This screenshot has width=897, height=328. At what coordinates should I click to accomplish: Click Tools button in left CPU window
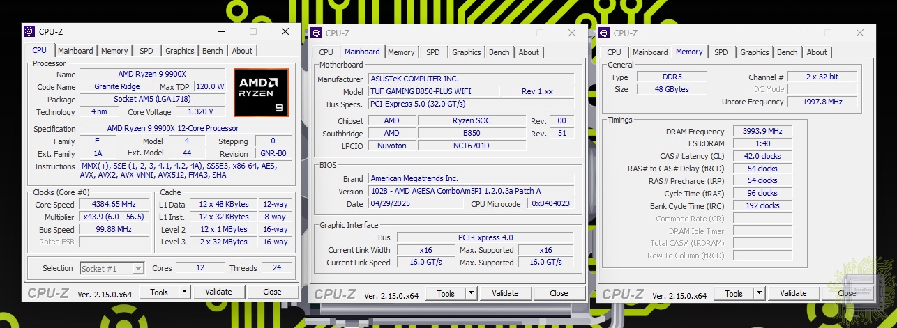(159, 292)
